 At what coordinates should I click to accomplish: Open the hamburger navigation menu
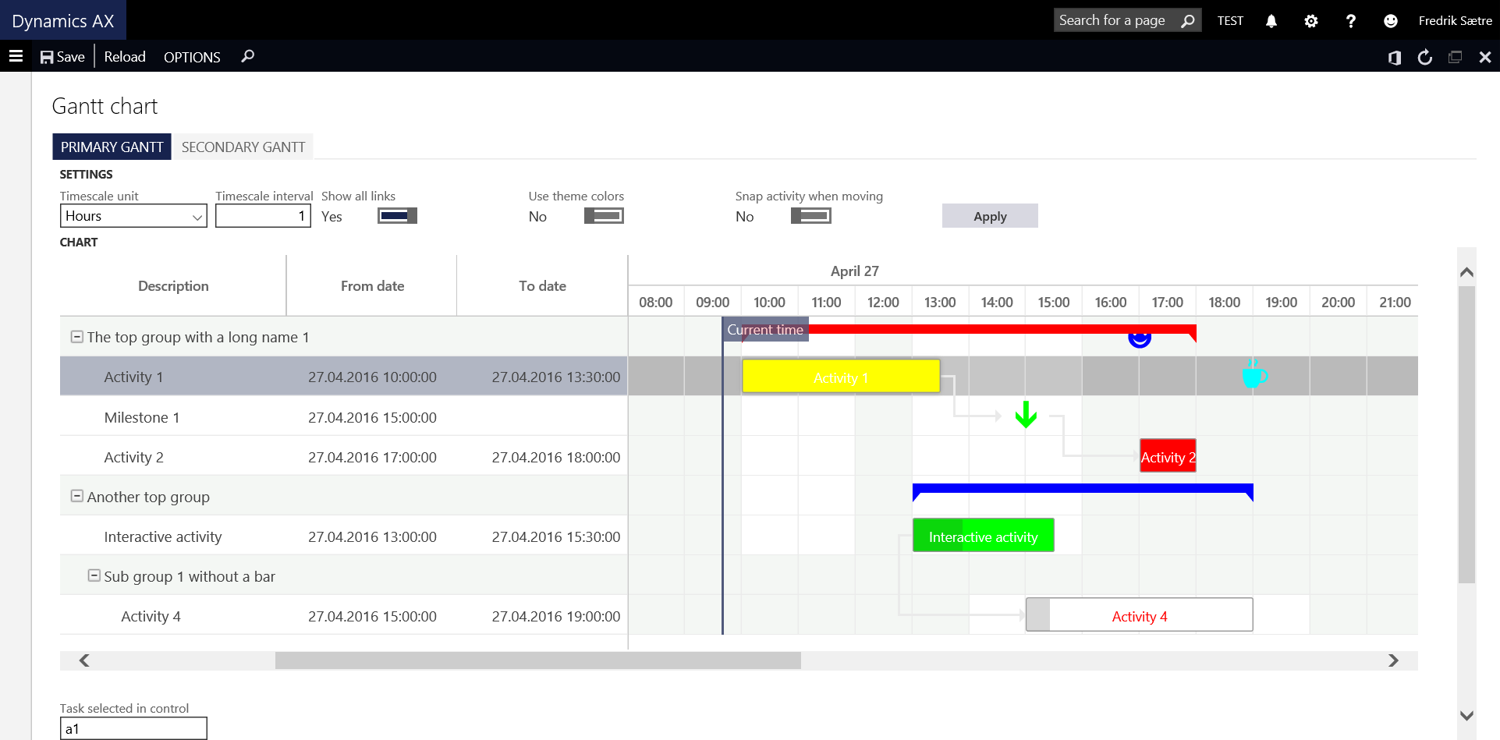pos(16,56)
